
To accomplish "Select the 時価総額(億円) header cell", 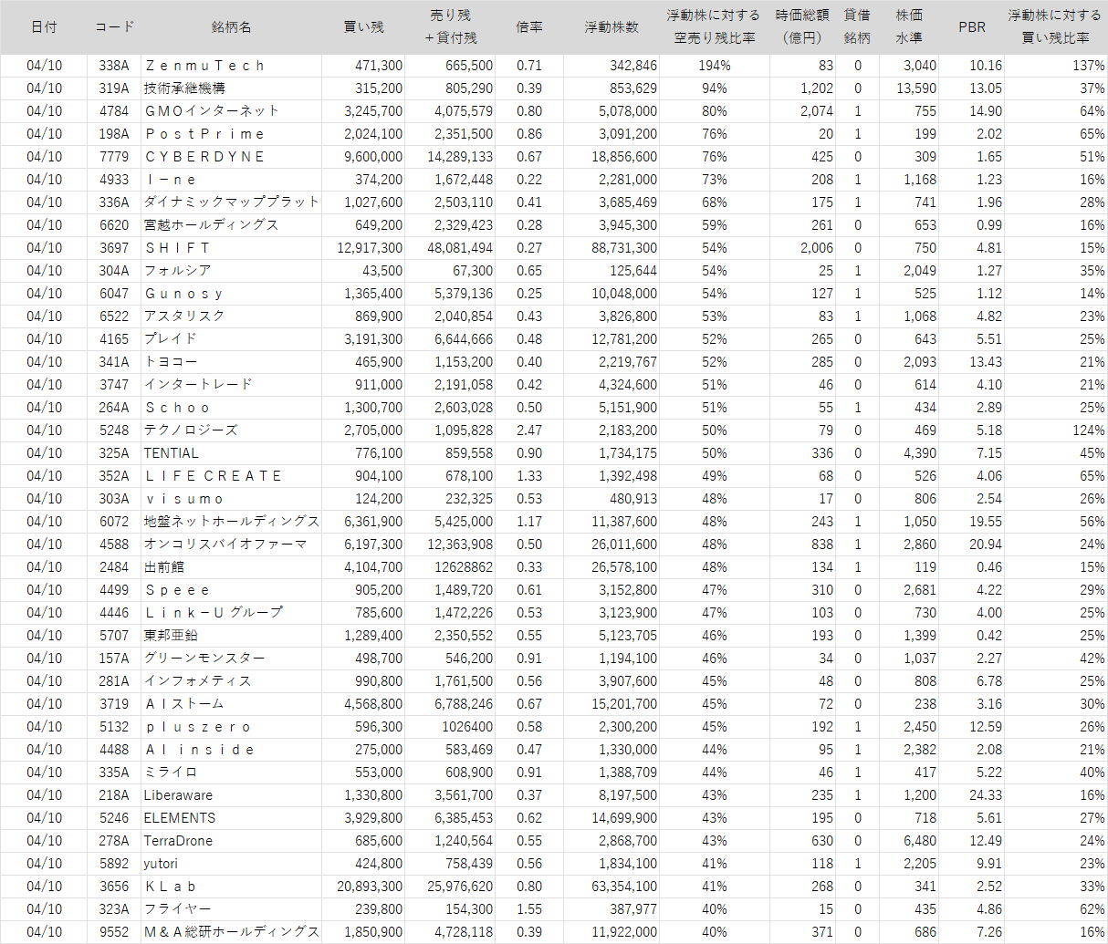I will click(803, 27).
